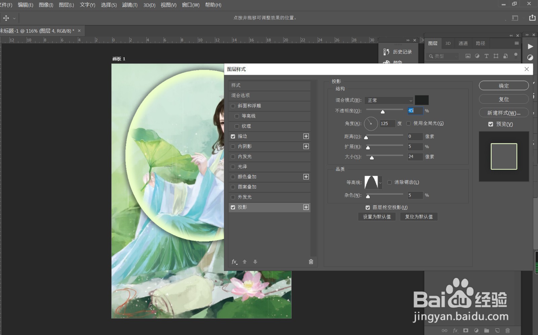Image resolution: width=538 pixels, height=335 pixels.
Task: Open the fx add-effect menu in Layer Style dialog
Action: [234, 262]
